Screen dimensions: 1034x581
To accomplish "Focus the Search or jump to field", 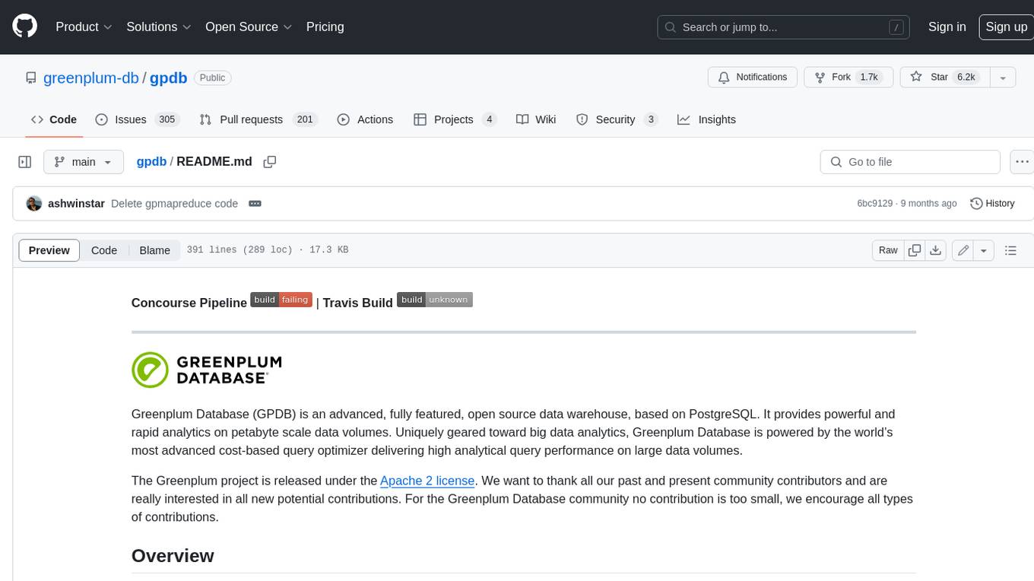I will tap(783, 27).
